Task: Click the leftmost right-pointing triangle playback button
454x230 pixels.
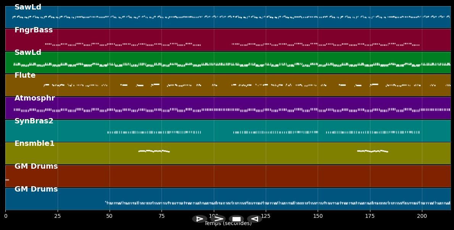Action: [199, 219]
